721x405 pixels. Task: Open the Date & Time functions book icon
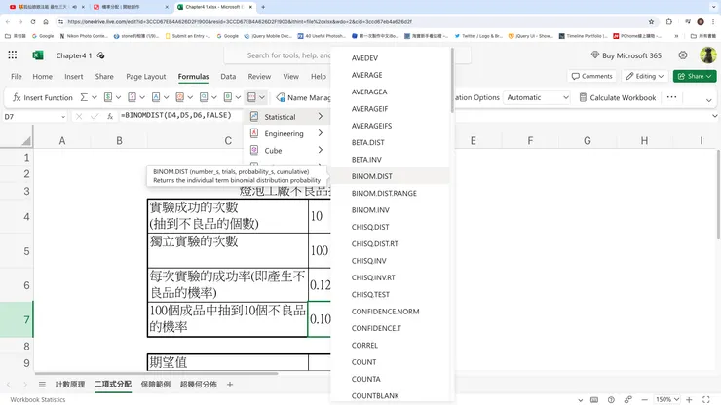[180, 97]
